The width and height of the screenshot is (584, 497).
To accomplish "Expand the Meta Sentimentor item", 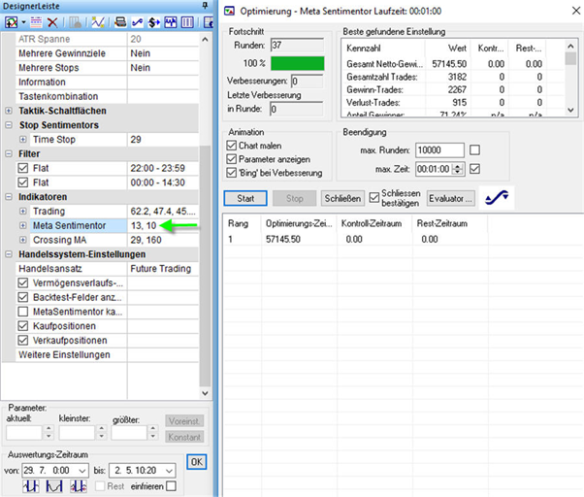I will coord(23,225).
